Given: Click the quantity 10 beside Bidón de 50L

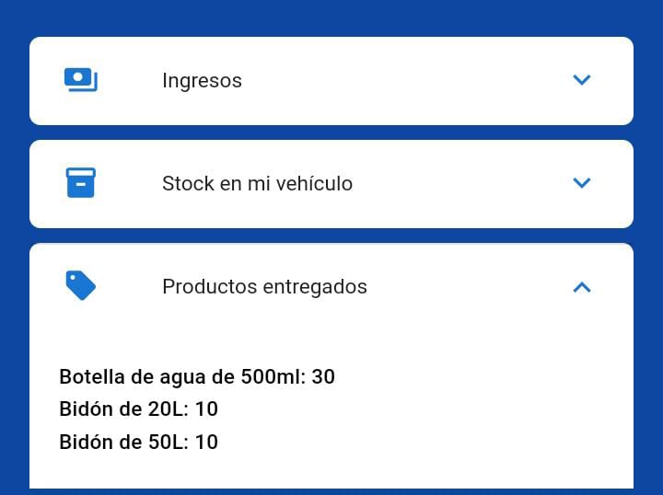Looking at the screenshot, I should [207, 442].
